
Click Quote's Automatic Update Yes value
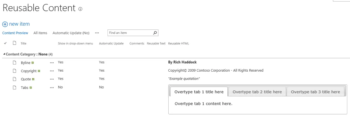pyautogui.click(x=102, y=79)
